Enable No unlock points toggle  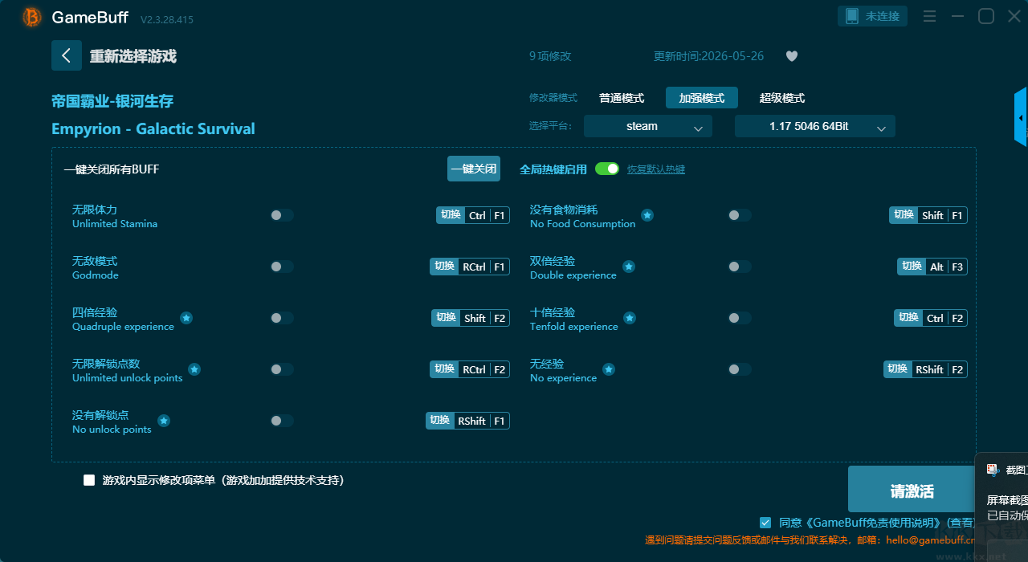[282, 421]
